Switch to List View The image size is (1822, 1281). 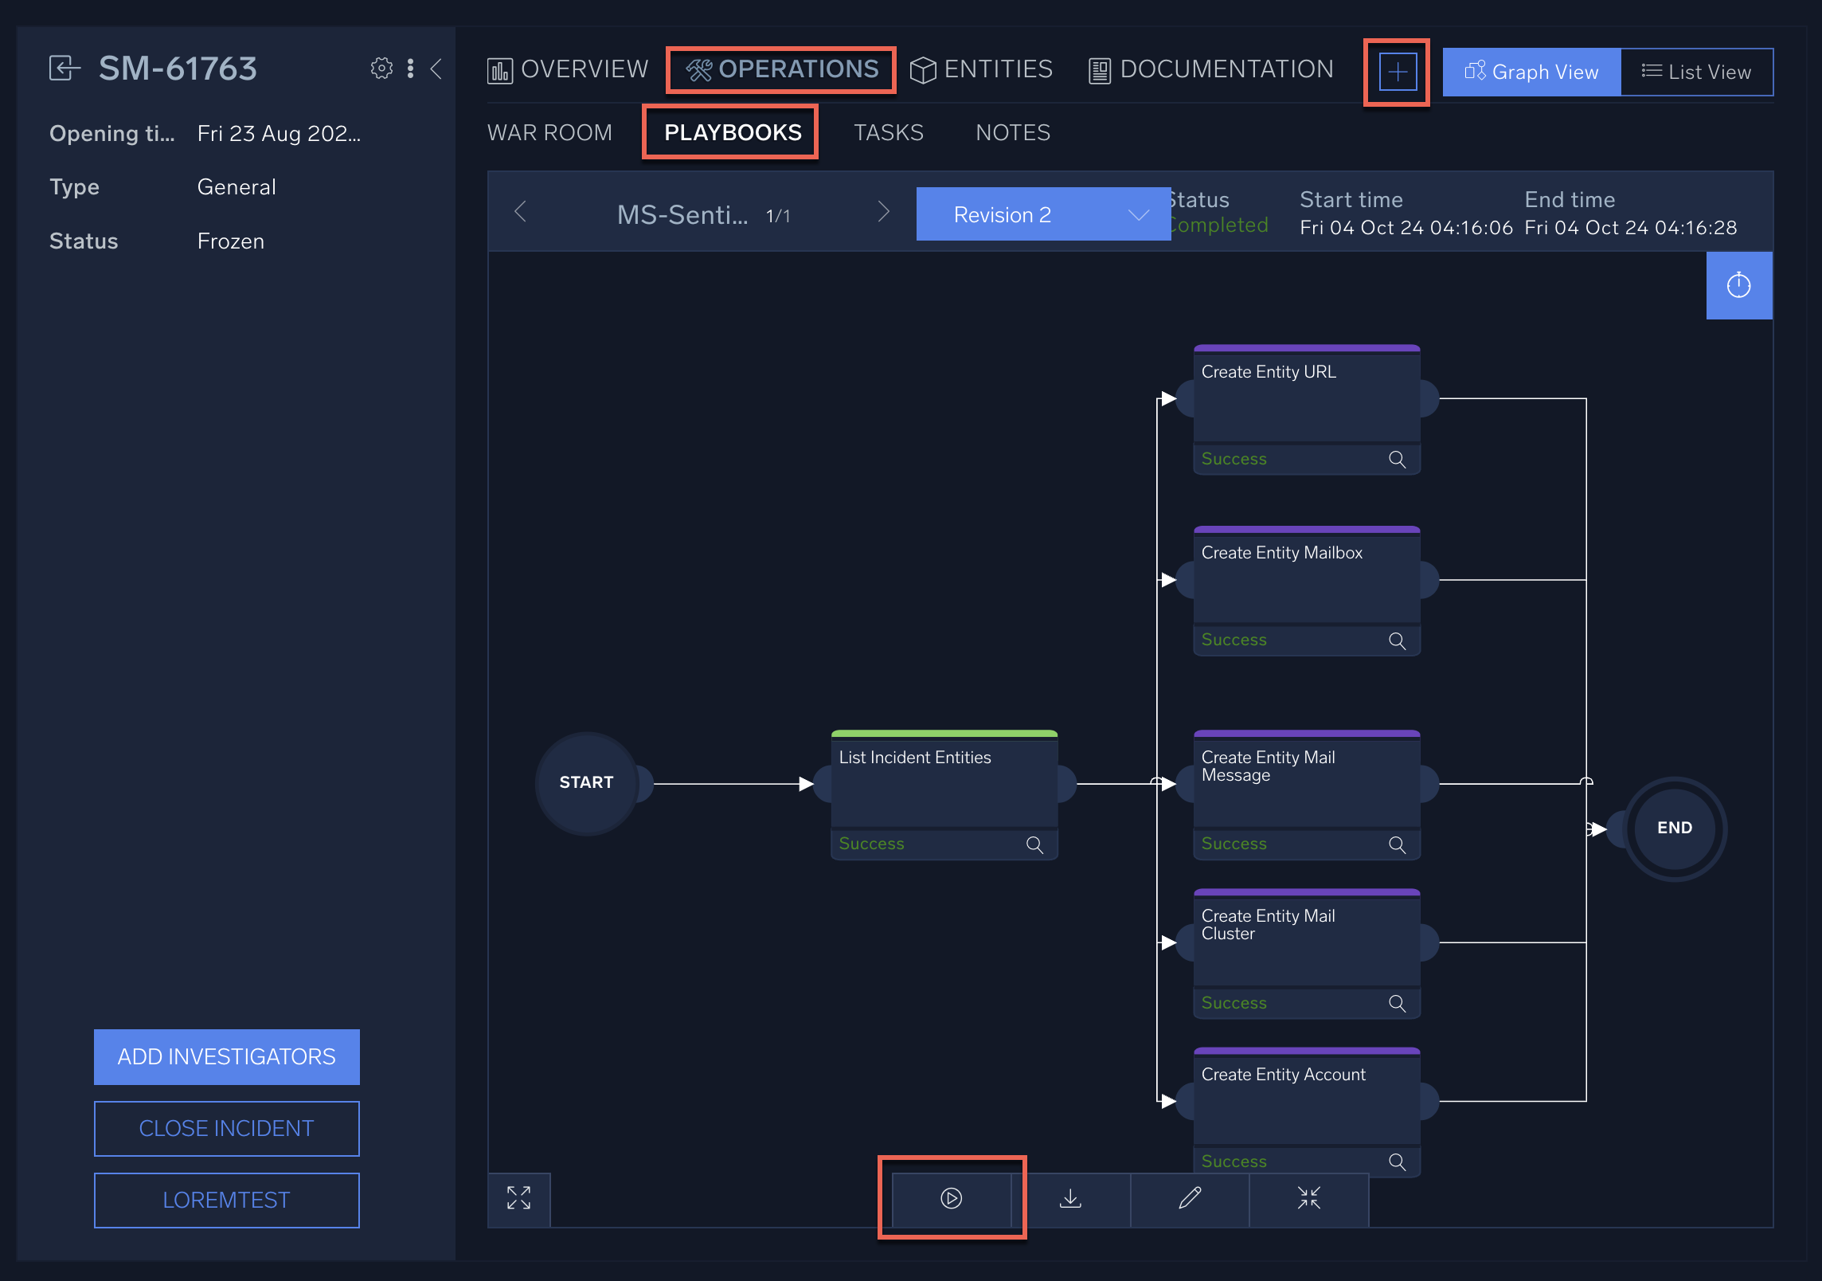pyautogui.click(x=1696, y=72)
